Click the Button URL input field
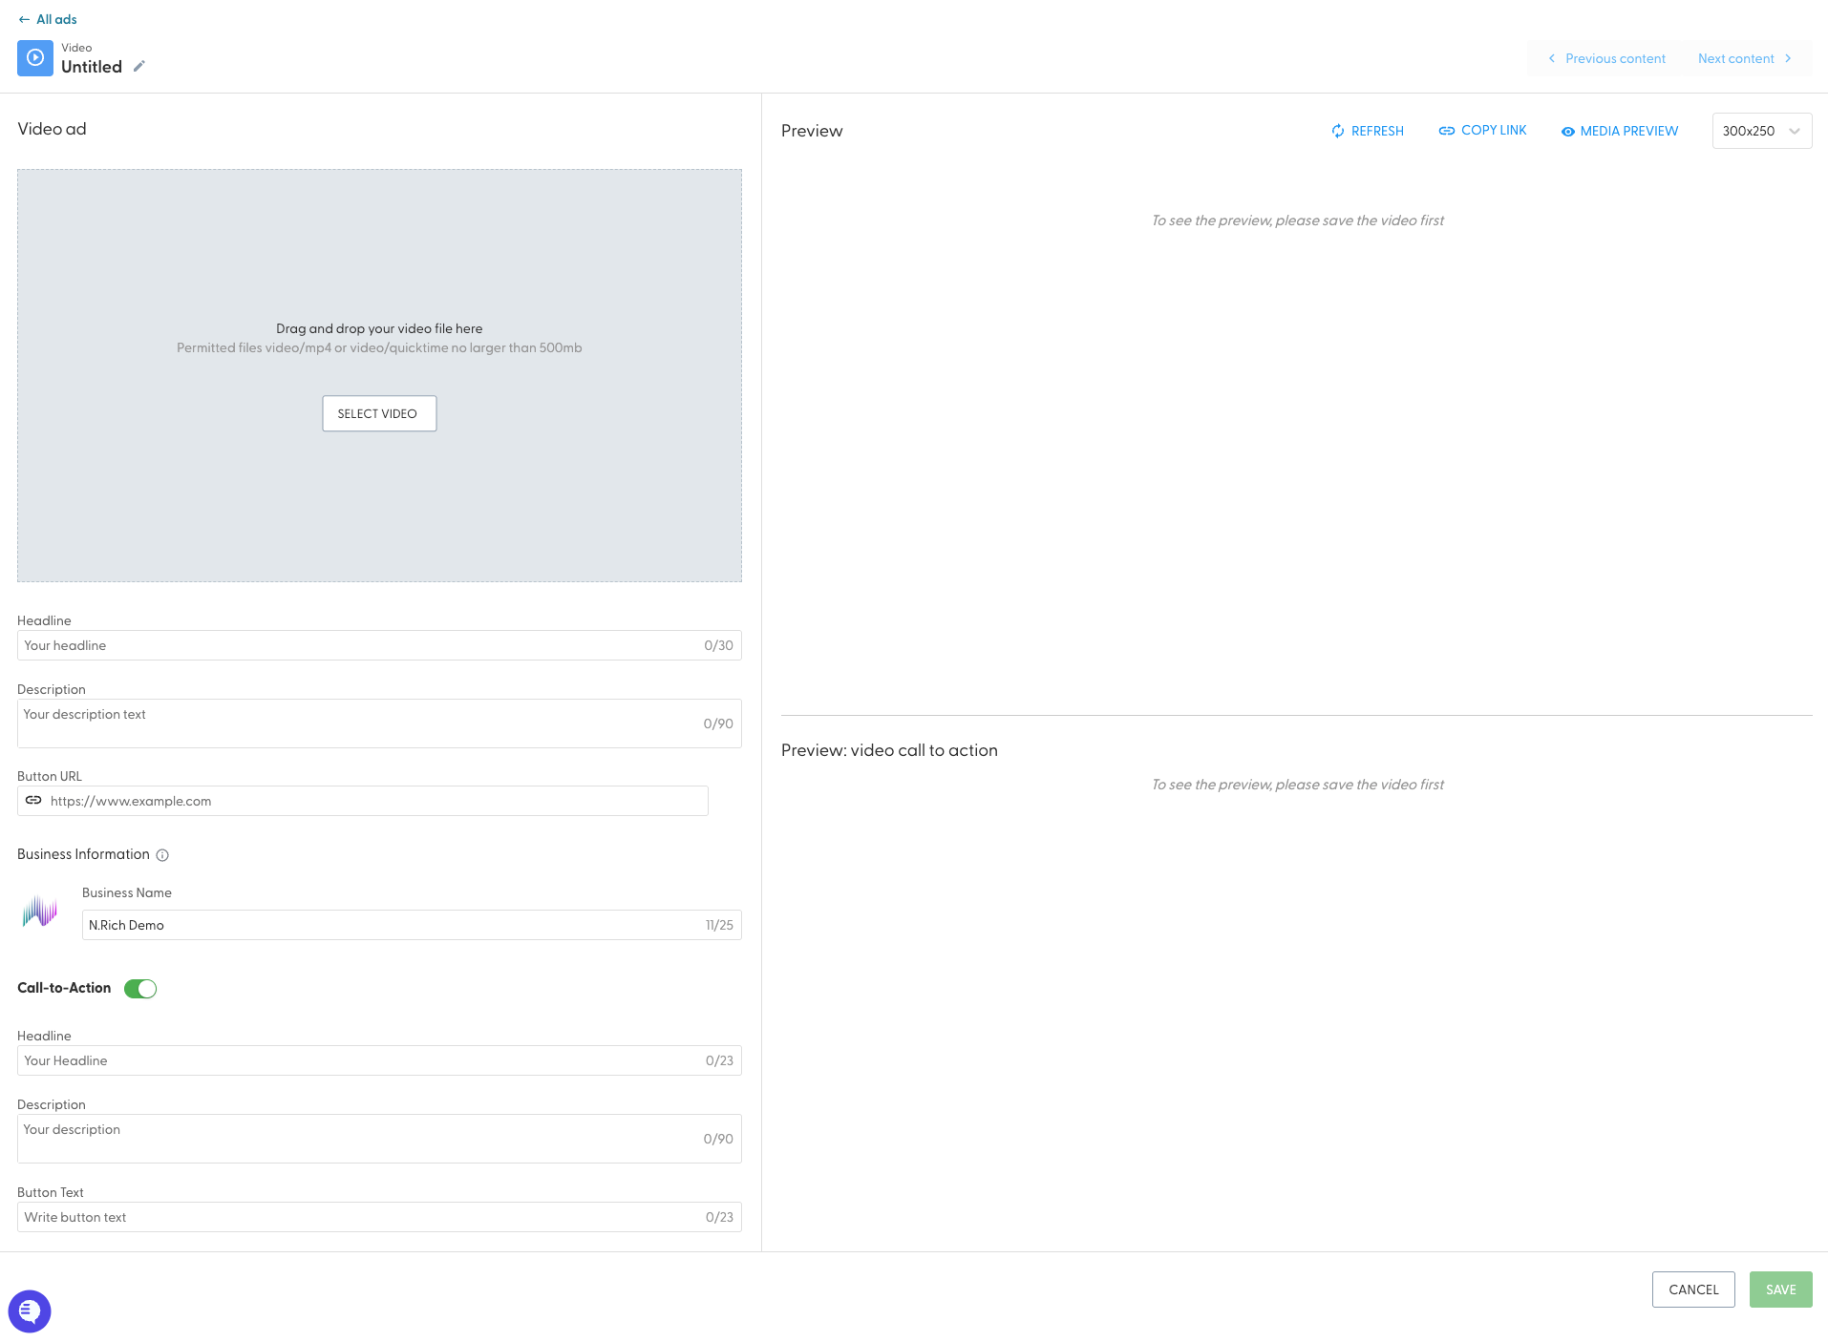 (363, 801)
